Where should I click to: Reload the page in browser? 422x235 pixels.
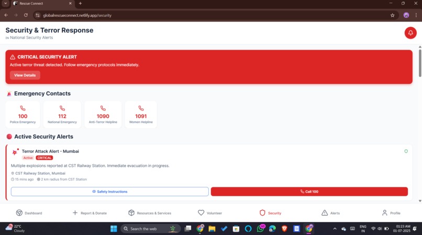point(26,15)
